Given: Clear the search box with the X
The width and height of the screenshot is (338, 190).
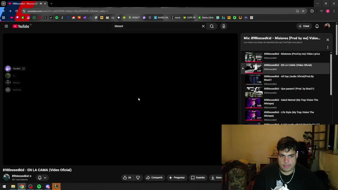Looking at the screenshot, I should tap(203, 26).
